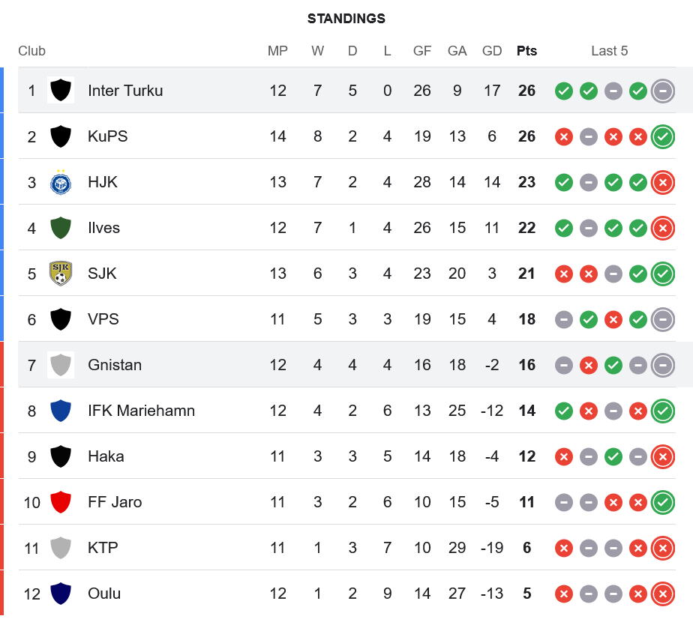This screenshot has width=693, height=628.
Task: Click KuPS latest match win icon
Action: tap(662, 136)
